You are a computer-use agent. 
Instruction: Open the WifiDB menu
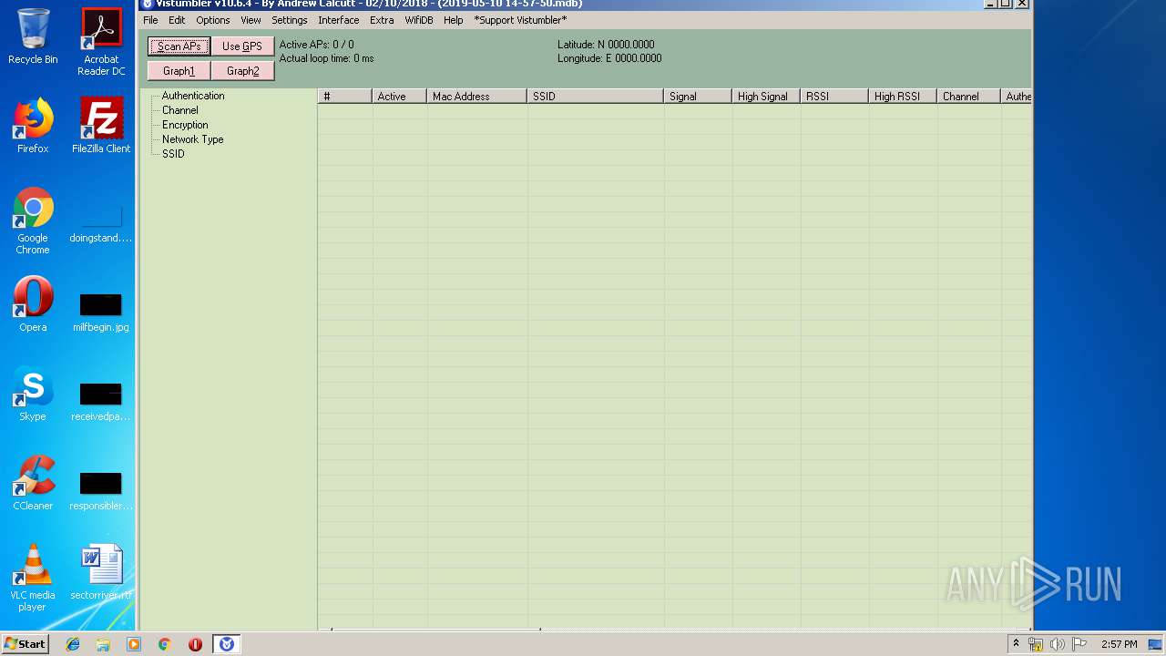click(x=419, y=20)
